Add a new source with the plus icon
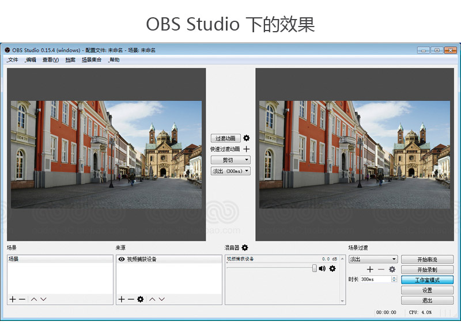Viewport: 461px width, 333px height. pyautogui.click(x=122, y=299)
